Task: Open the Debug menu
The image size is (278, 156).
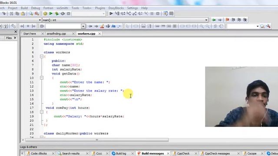Action: [x=36, y=8]
